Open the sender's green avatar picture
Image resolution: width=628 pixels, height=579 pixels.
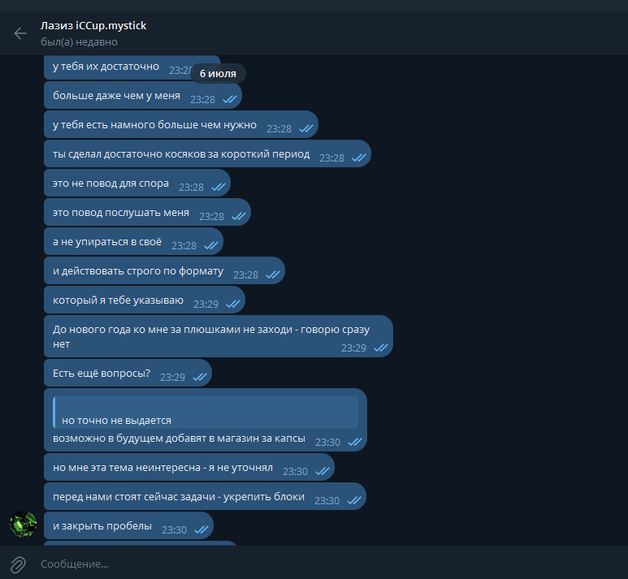[24, 524]
